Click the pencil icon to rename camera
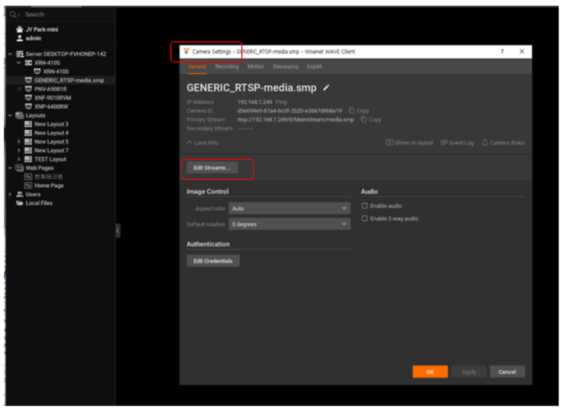Viewport: 564px width, 411px height. click(326, 88)
